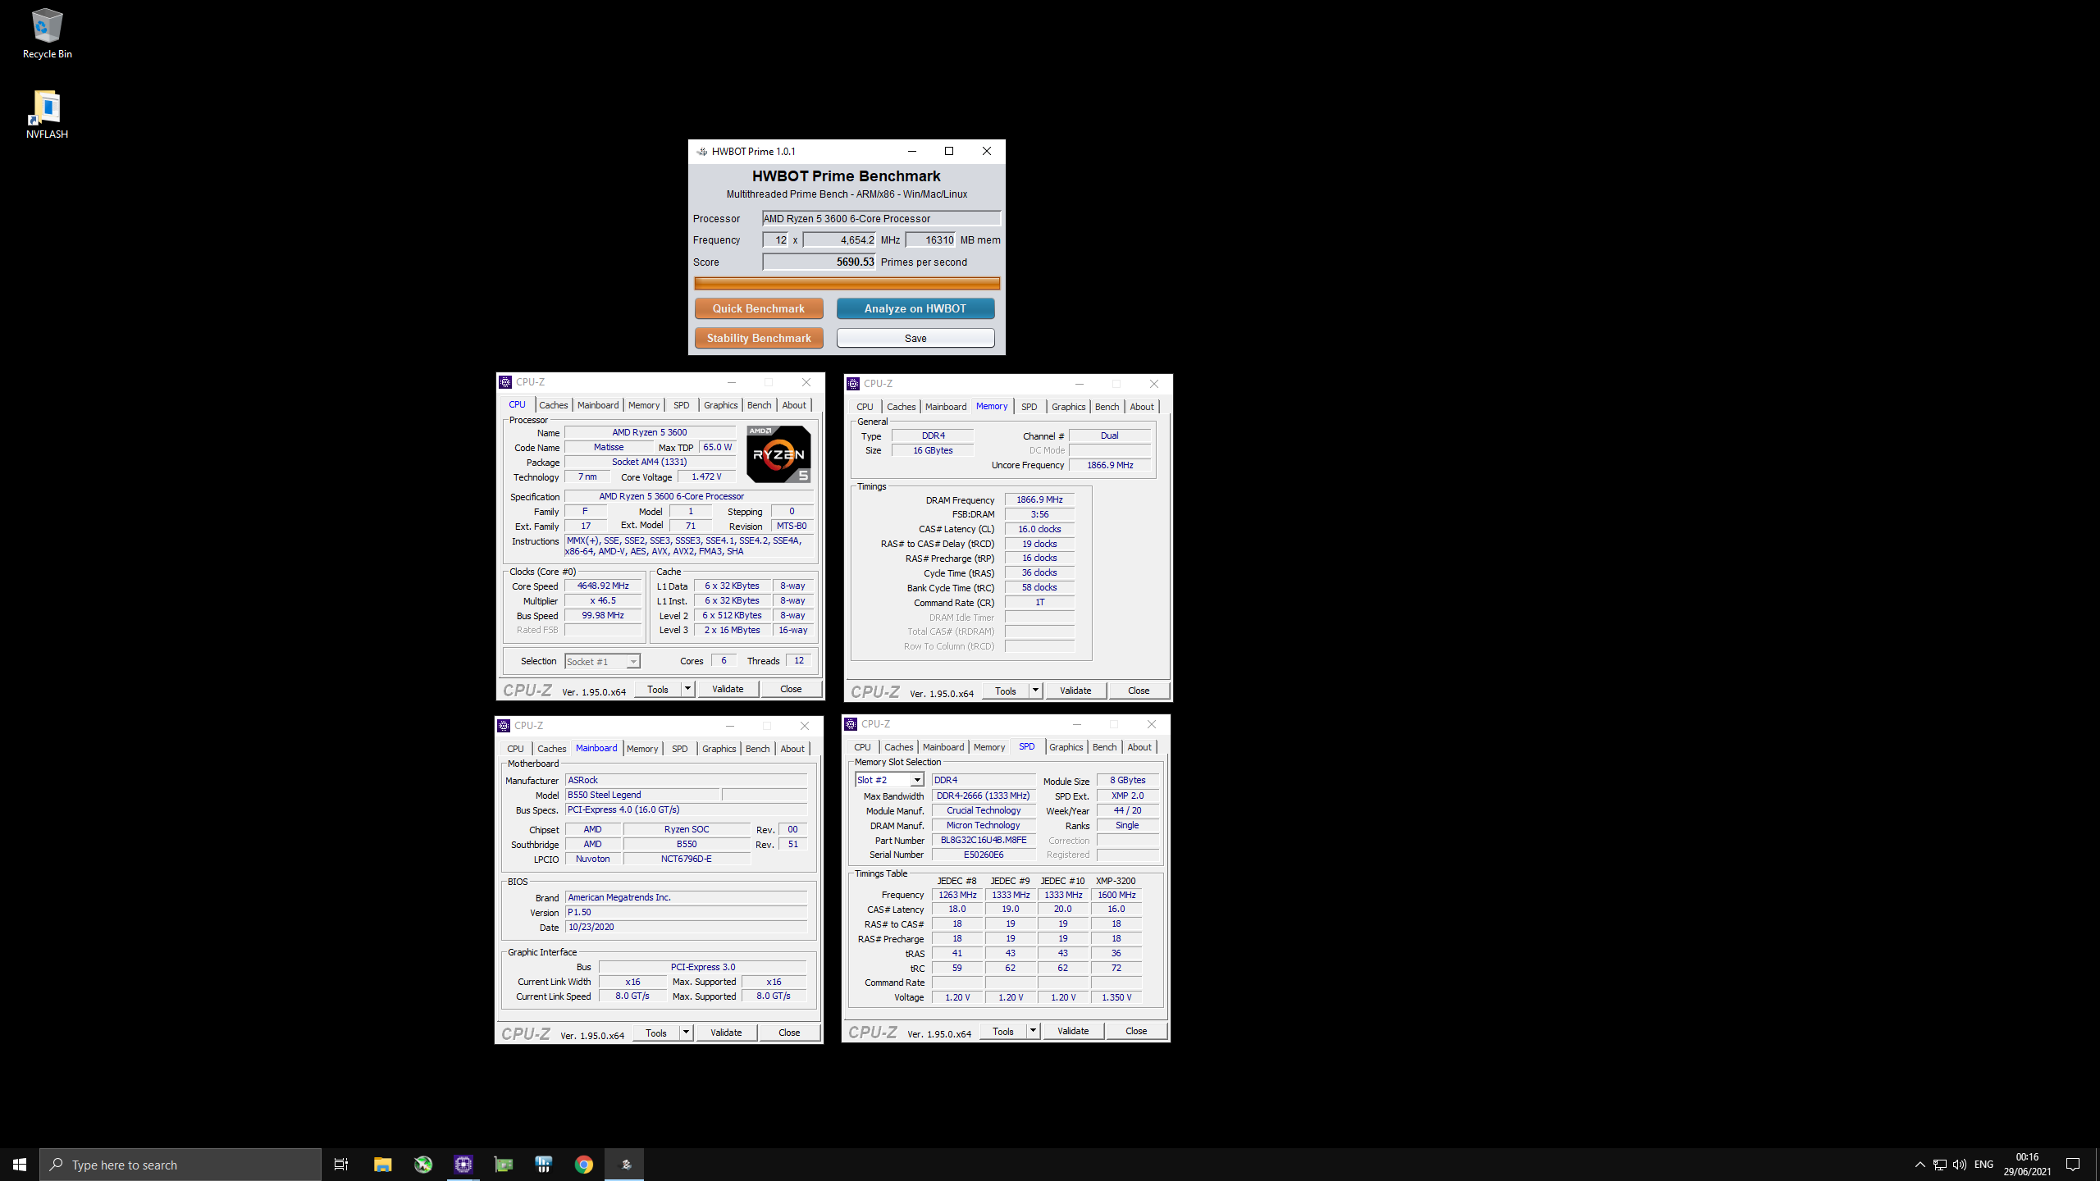Open the volume control tray icon
2100x1181 pixels.
[x=1960, y=1165]
